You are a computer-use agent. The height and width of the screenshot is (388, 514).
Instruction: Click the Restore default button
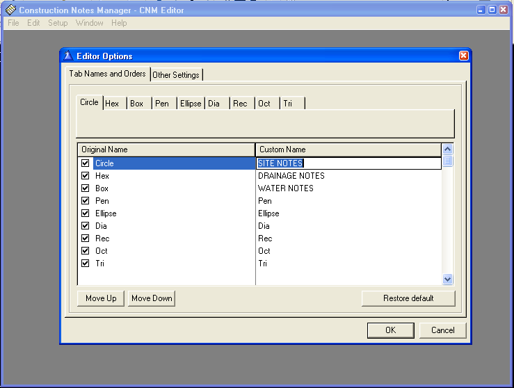click(x=408, y=298)
